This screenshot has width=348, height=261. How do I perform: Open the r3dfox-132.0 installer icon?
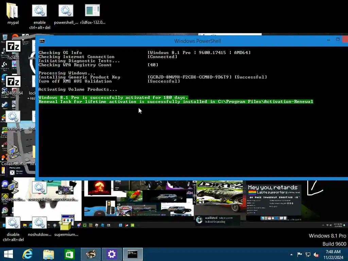[x=92, y=14]
